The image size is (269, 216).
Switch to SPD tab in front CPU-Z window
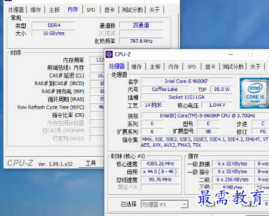point(191,67)
